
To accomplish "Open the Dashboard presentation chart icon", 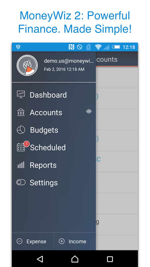I will [21, 95].
